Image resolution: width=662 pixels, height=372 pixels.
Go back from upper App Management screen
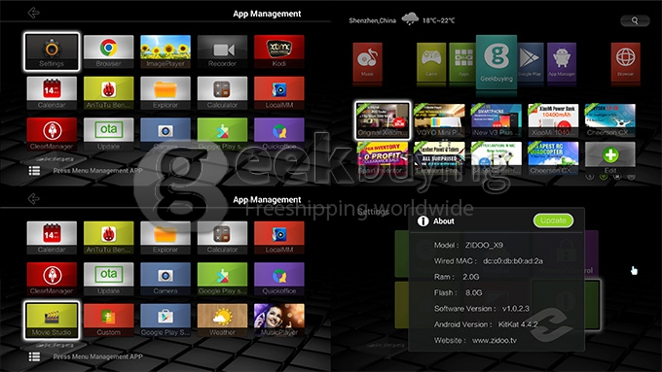[x=33, y=13]
